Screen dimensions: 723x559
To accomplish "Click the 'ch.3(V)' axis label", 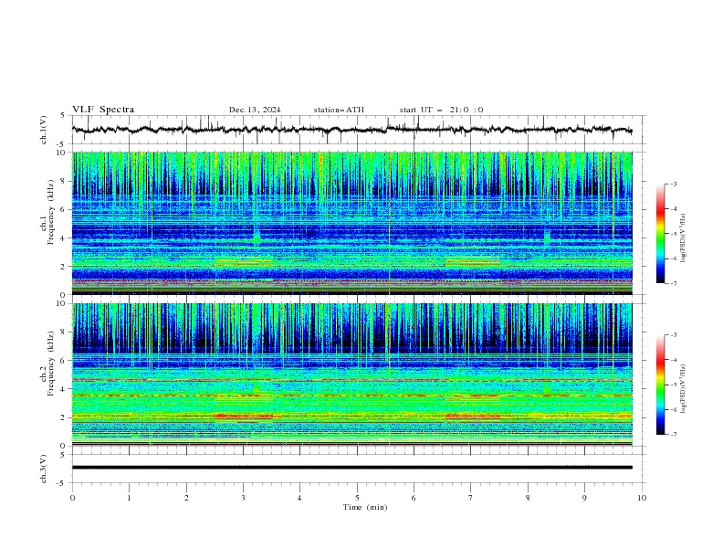I will pyautogui.click(x=44, y=469).
